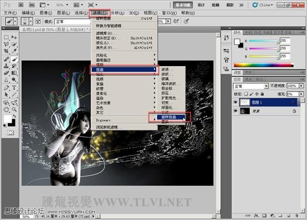Select the Dodge tool
Screen dimensions: 307x220
pyautogui.click(x=14, y=80)
